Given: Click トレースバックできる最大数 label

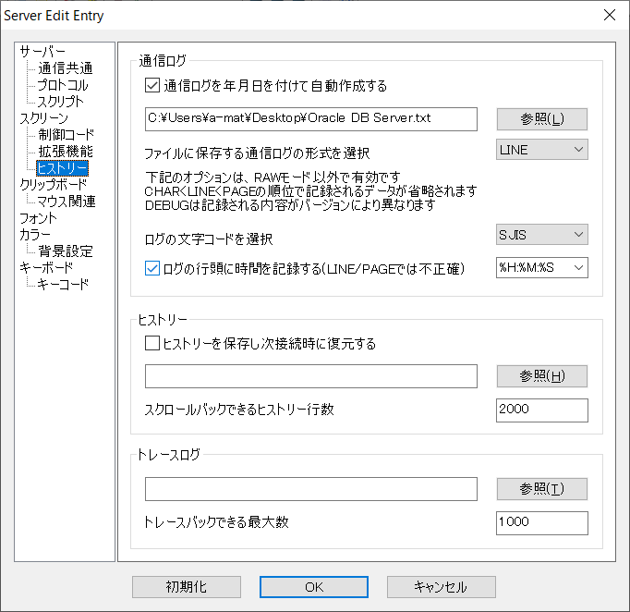Looking at the screenshot, I should [x=216, y=522].
